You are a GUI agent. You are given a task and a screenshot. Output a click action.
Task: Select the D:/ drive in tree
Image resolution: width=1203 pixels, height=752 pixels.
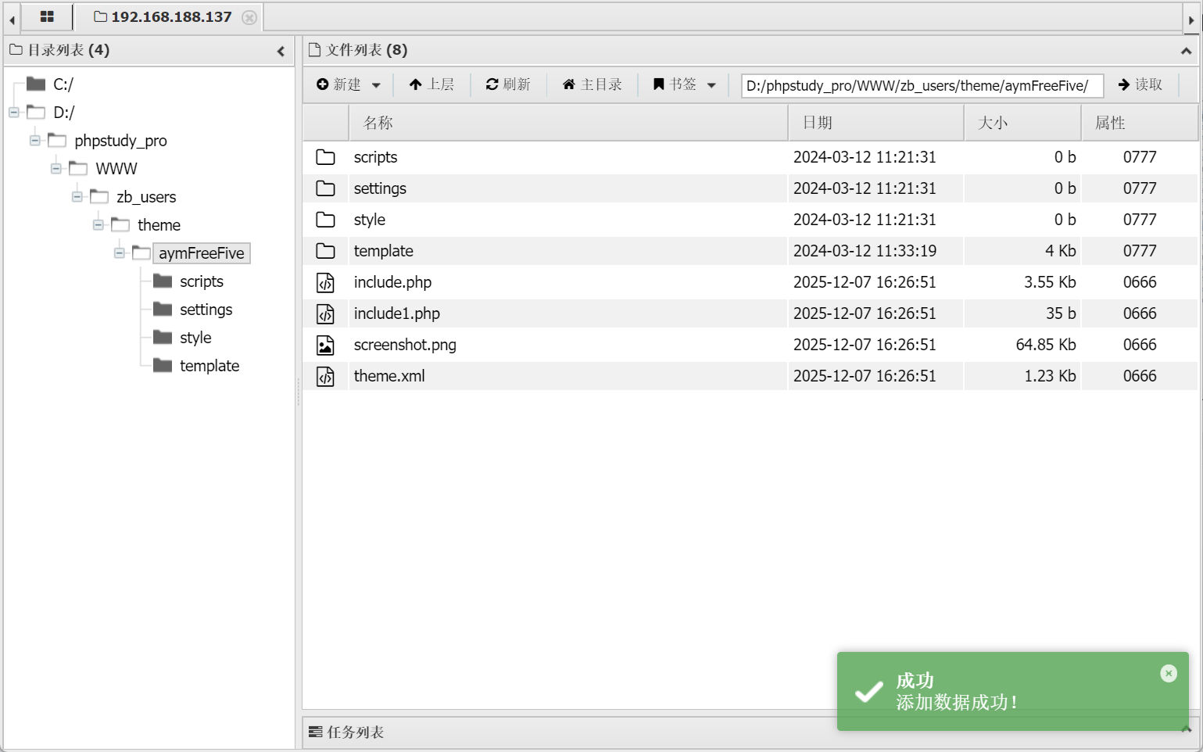pos(64,113)
